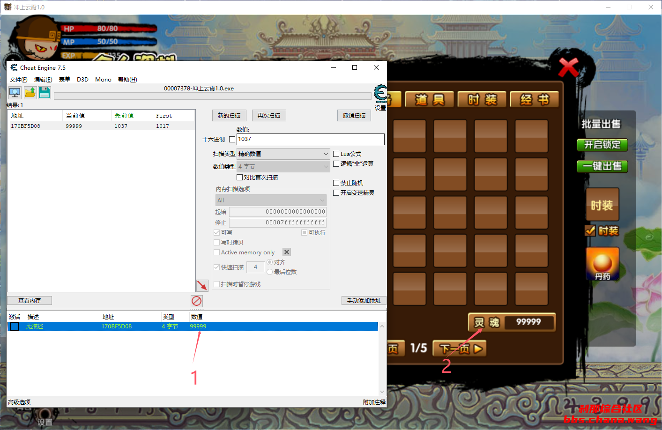This screenshot has height=430, width=662.
Task: Click the 再次扫描 next scan button
Action: [269, 116]
